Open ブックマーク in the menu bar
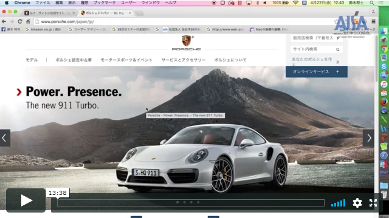This screenshot has width=389, height=218. pos(105,2)
